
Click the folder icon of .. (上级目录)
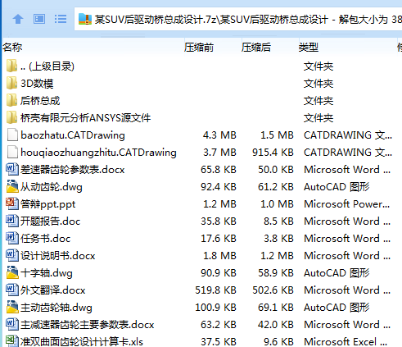12,66
